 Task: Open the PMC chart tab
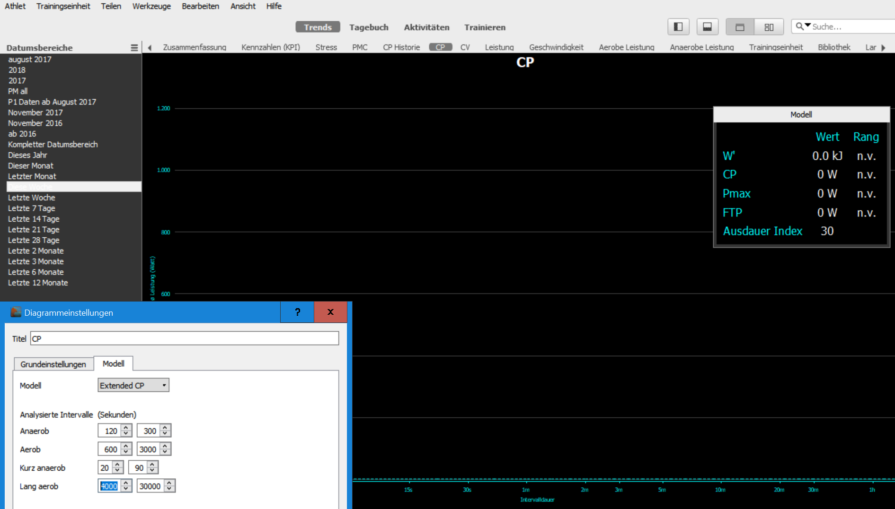(x=359, y=47)
